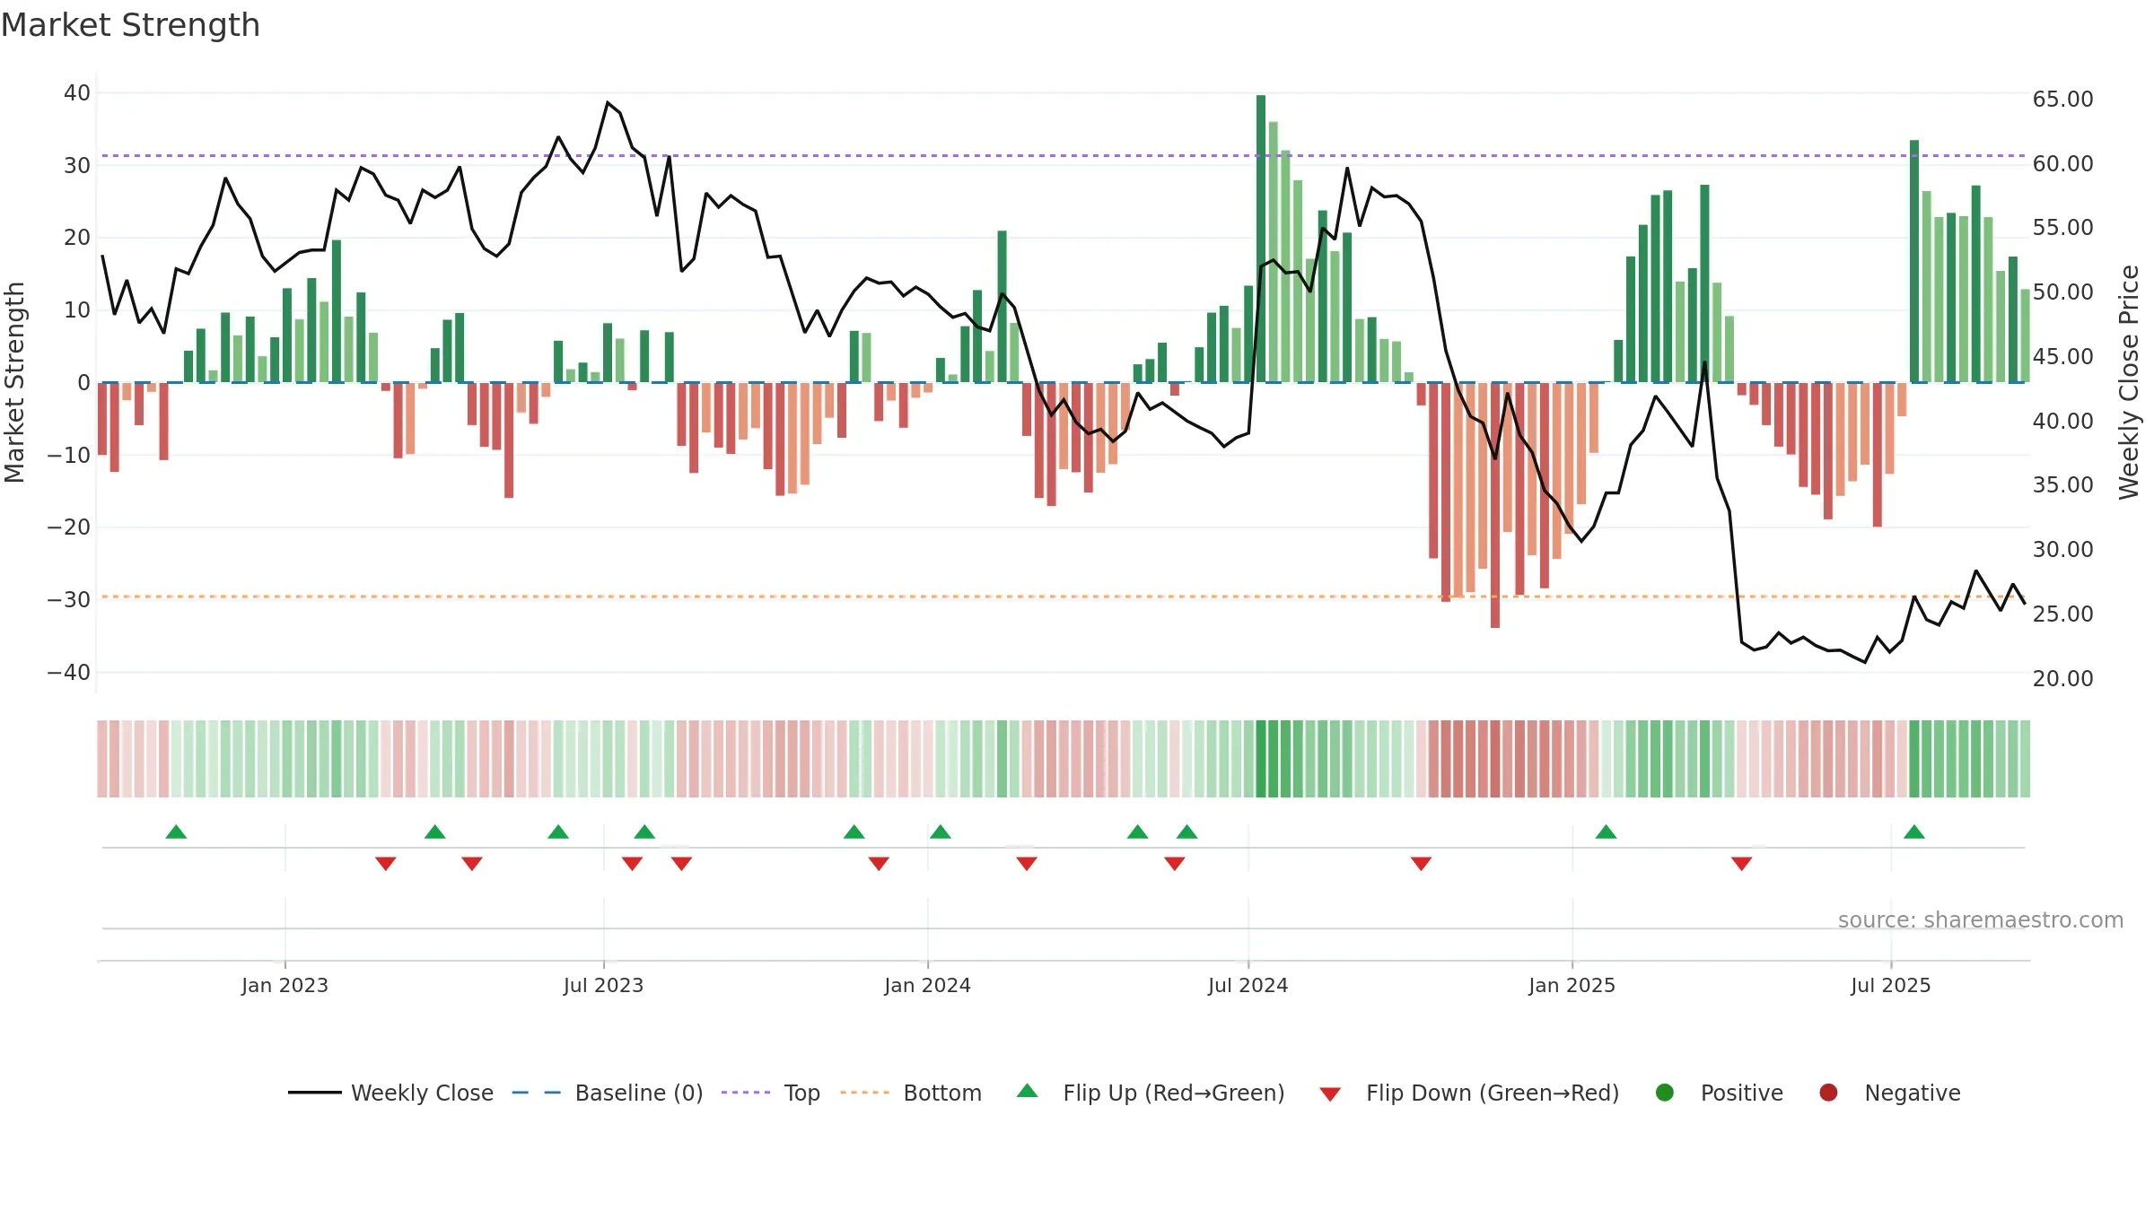Click the Market Strength chart title

(130, 25)
